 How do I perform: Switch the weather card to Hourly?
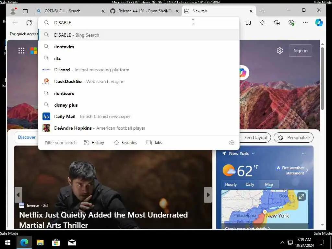tap(231, 184)
